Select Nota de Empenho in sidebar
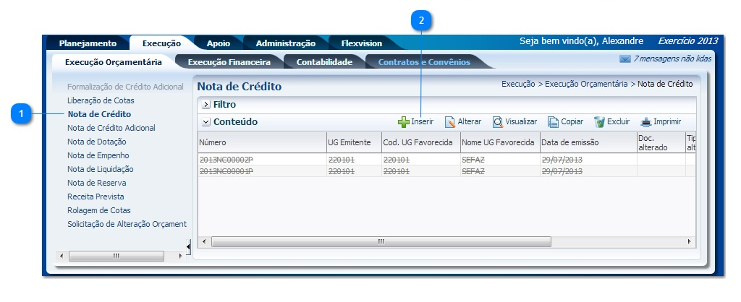Screen dimensions: 741x302 coord(98,155)
